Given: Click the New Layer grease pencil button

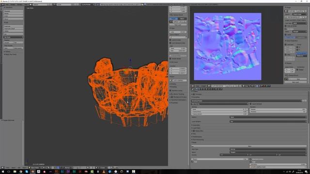Looking at the screenshot, I should pos(178,25).
